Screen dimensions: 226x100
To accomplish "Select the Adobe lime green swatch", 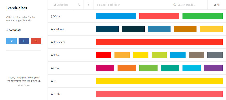I will (159, 55).
